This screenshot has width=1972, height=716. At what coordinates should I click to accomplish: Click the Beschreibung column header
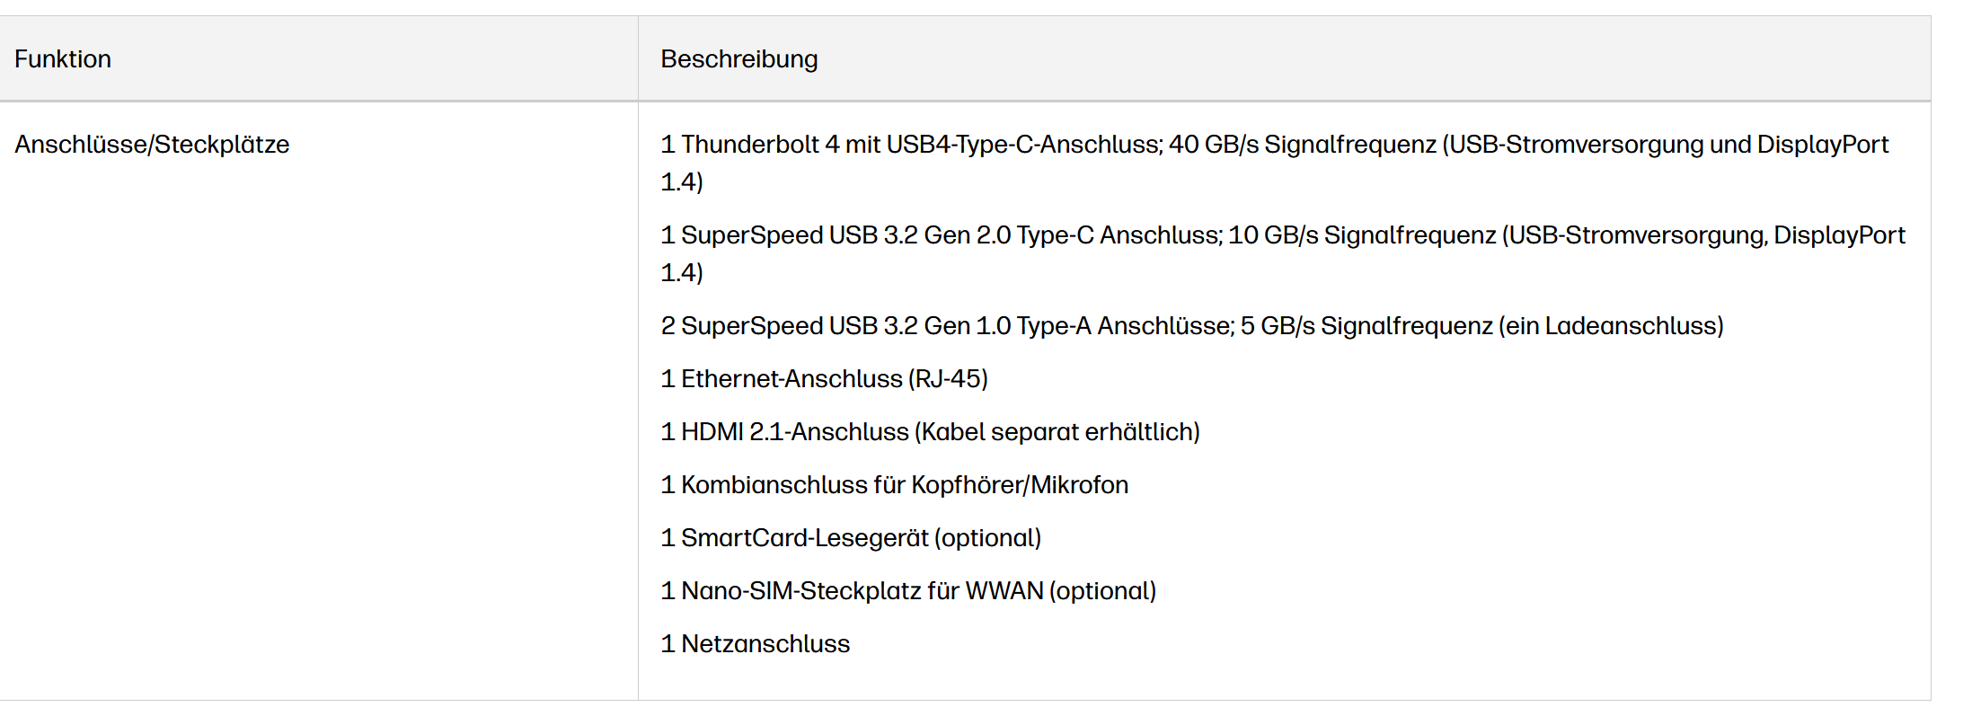[738, 59]
